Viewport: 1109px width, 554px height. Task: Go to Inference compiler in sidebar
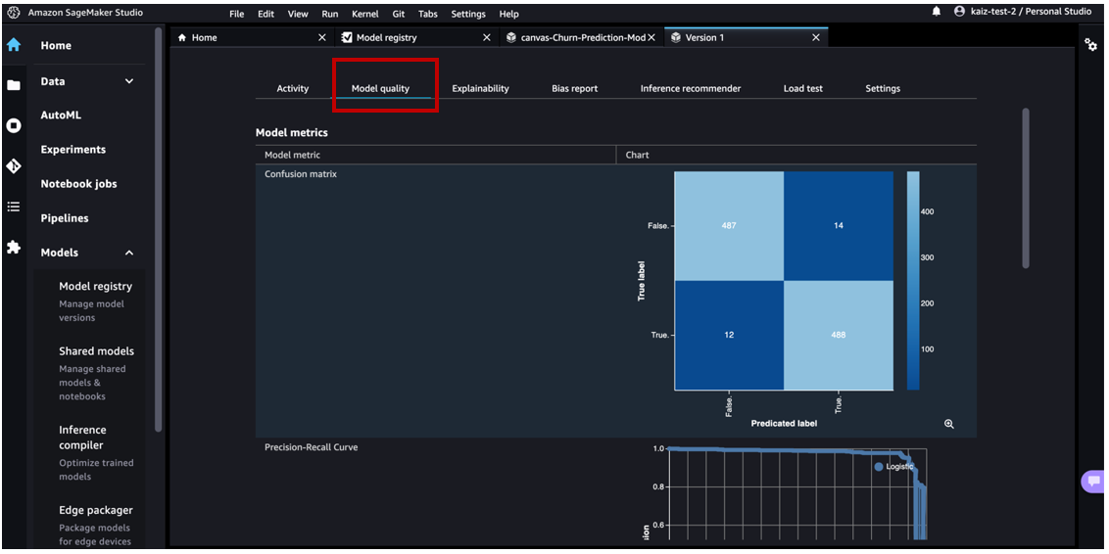(x=82, y=438)
